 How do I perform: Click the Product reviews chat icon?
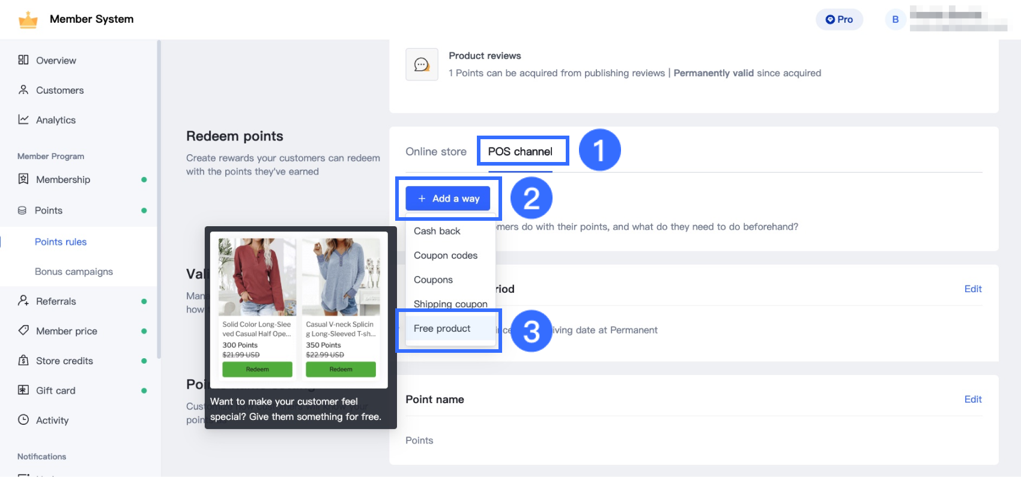click(422, 65)
